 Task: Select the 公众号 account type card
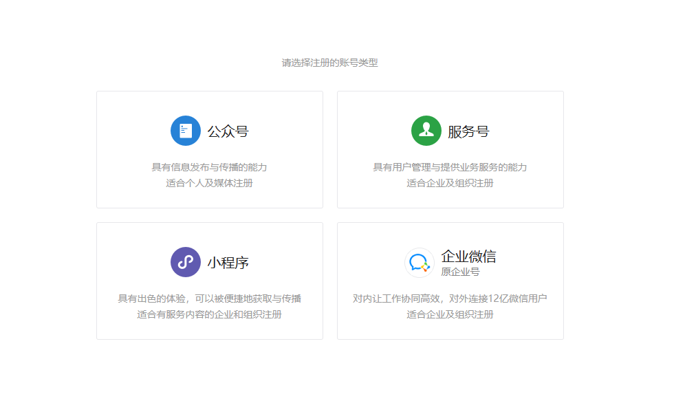click(209, 149)
